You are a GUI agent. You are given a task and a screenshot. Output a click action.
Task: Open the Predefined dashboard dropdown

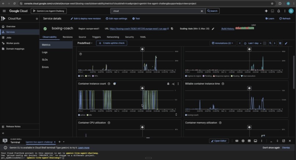[85, 43]
